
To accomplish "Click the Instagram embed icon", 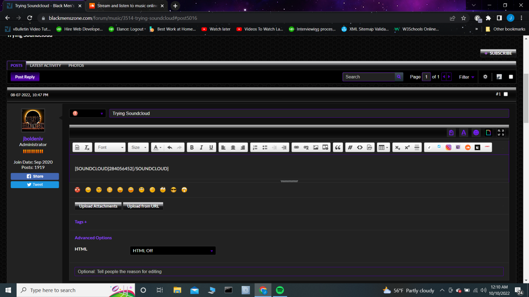I will [x=449, y=147].
